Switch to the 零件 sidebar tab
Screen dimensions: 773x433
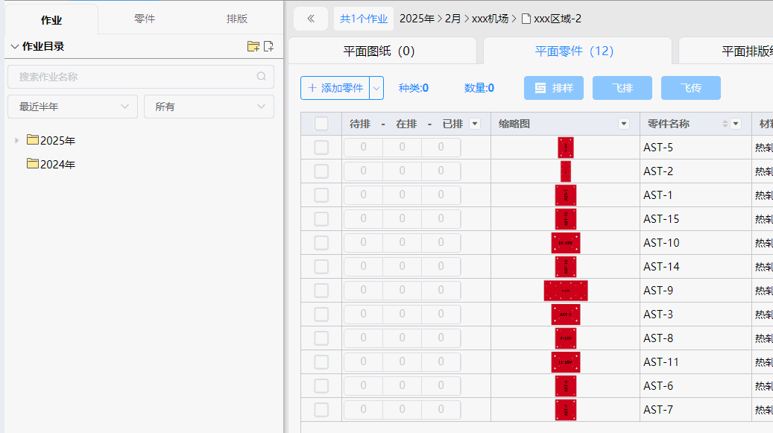click(x=145, y=19)
